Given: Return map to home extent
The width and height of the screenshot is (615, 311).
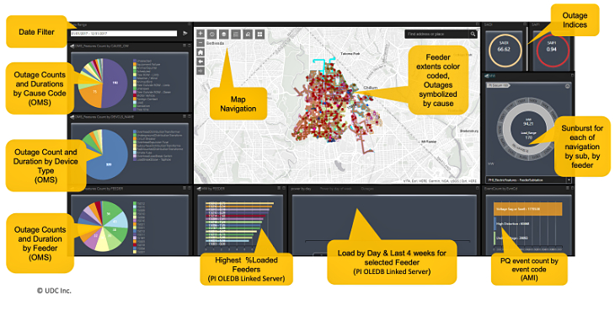Looking at the screenshot, I should [200, 52].
